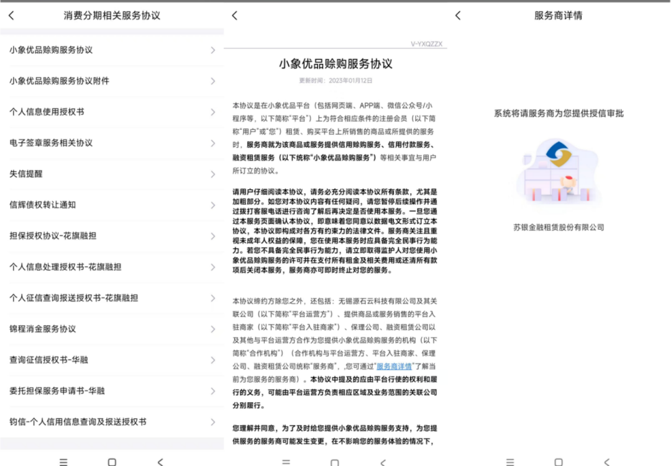
Task: Go back from the 消费分期相关服务协议 screen
Action: click(x=12, y=16)
